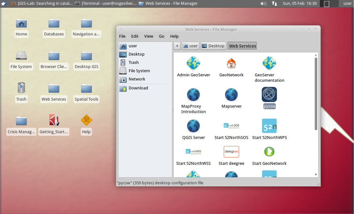The width and height of the screenshot is (354, 214).
Task: Open File System in the side pane
Action: (x=145, y=71)
